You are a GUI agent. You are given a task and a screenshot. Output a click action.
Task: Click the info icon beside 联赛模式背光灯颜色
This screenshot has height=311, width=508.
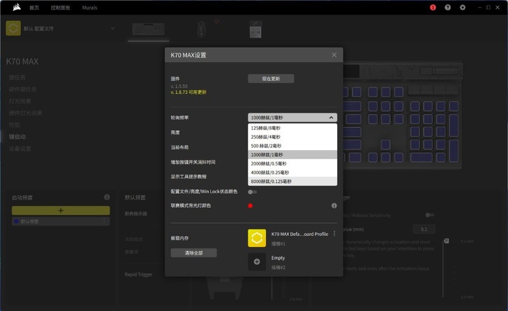334,206
